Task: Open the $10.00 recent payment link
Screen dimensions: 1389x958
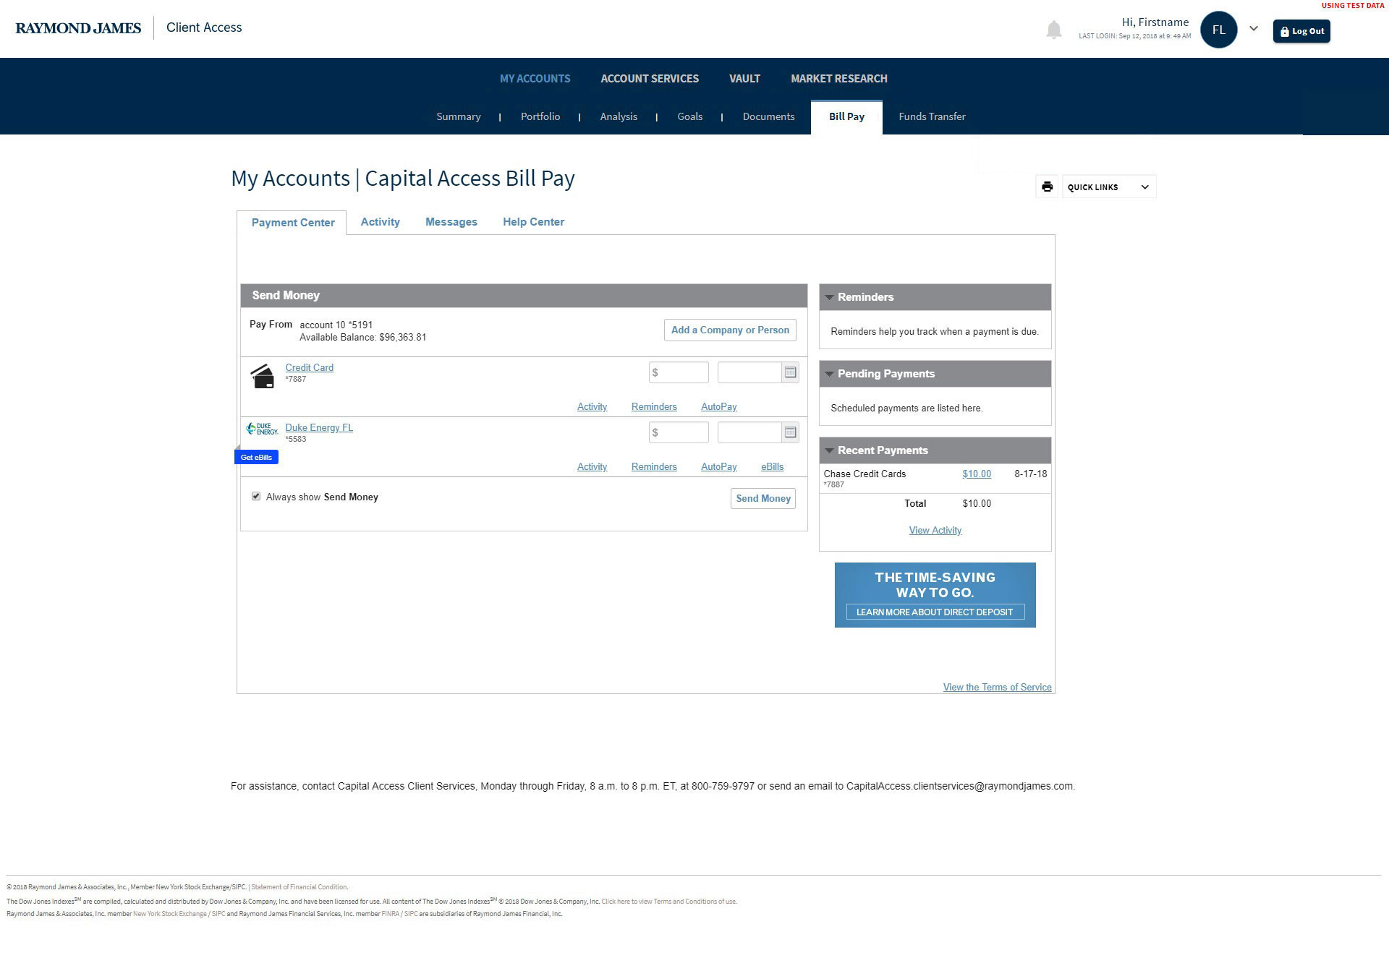Action: (977, 474)
